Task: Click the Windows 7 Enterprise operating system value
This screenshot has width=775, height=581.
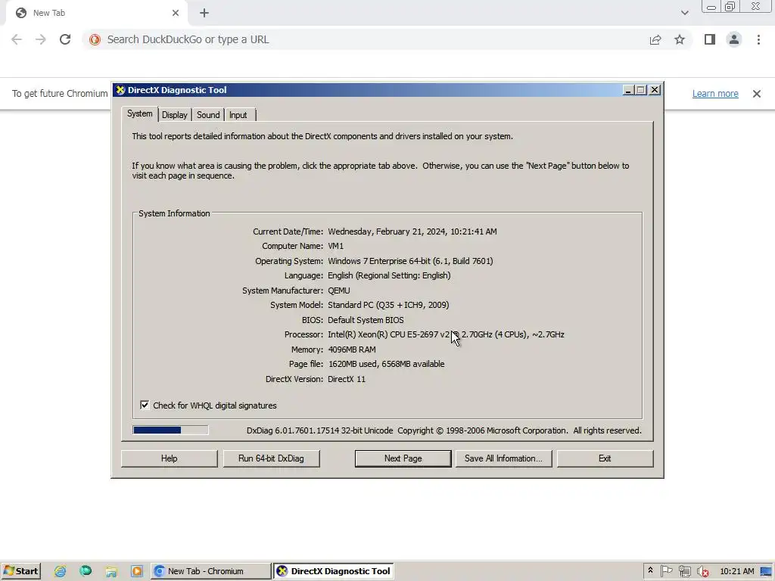Action: coord(410,261)
